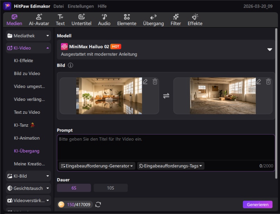
Task: Select Text zu Video in sidebar
Action: [27, 112]
